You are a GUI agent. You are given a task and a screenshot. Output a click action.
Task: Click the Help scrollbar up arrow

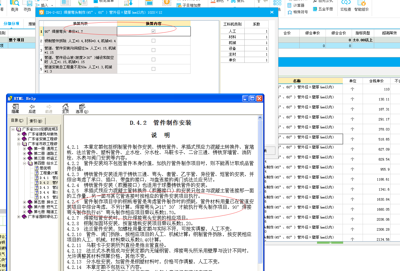click(x=260, y=118)
